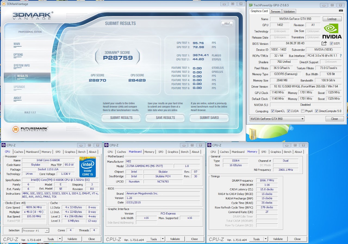348x244 pixels.
Task: Click the BIOS share/export icon in GPU-Z
Action: click(324, 43)
